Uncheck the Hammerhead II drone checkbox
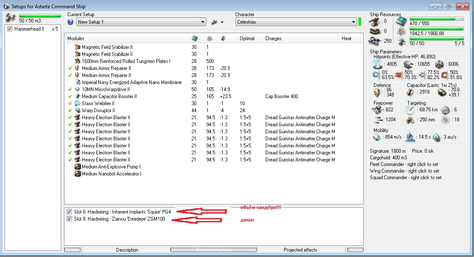 point(10,29)
